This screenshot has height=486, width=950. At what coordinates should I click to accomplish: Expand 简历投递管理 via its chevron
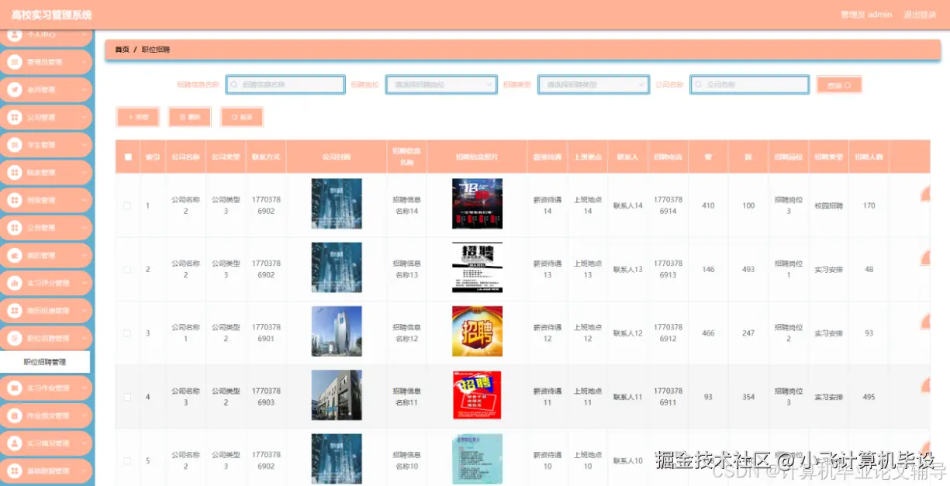pos(84,311)
